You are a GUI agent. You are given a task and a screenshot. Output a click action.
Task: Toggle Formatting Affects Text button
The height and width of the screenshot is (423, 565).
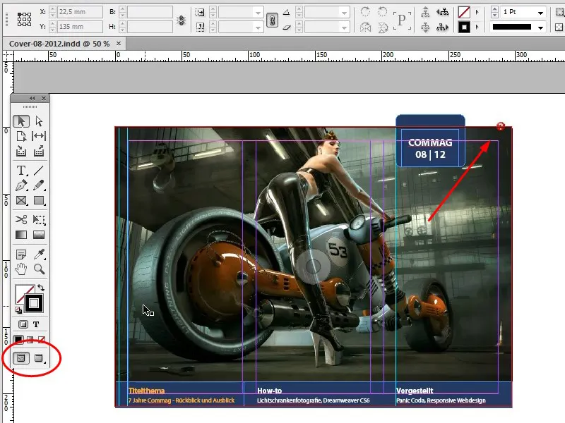point(36,324)
